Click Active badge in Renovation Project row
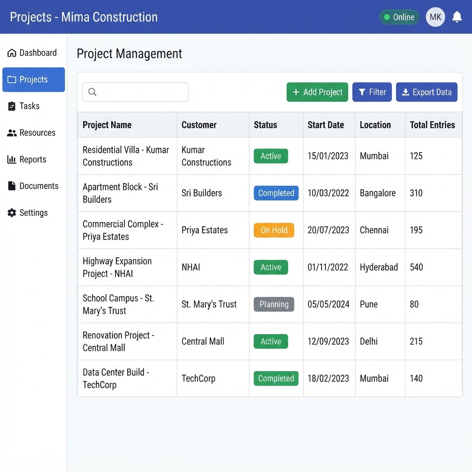472x472 pixels. coord(271,342)
